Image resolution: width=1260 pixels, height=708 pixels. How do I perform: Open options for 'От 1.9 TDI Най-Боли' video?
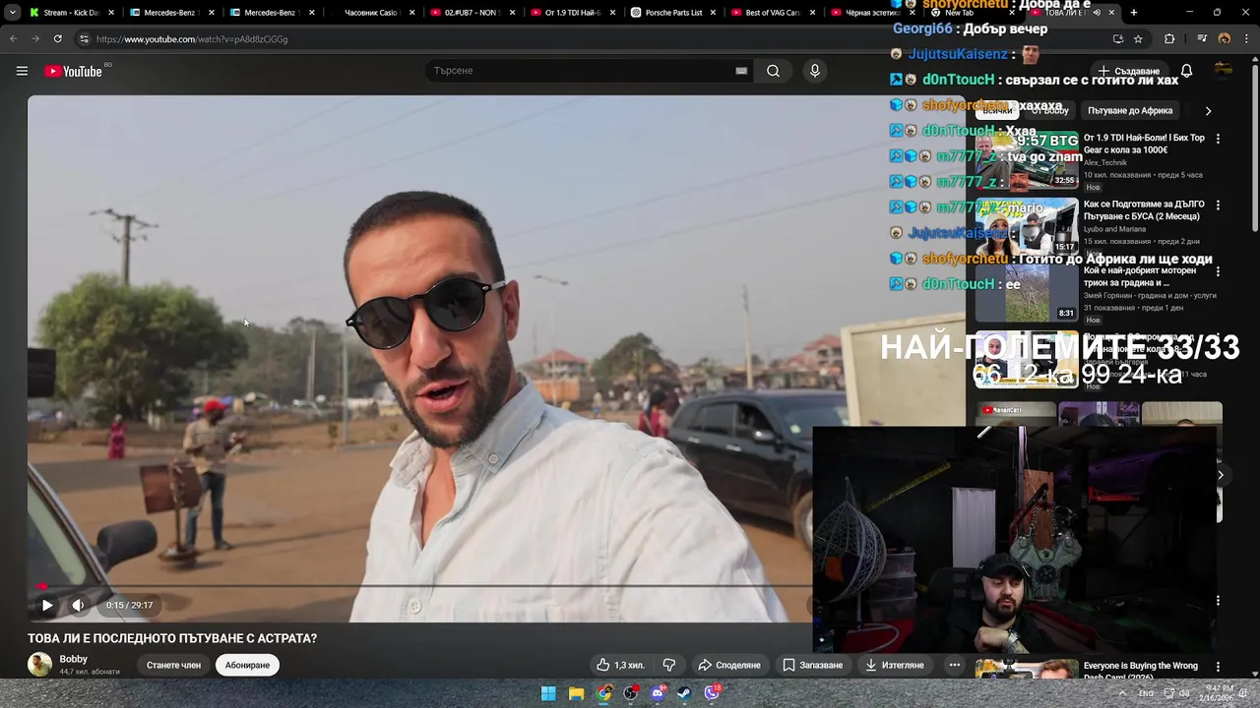pos(1218,139)
